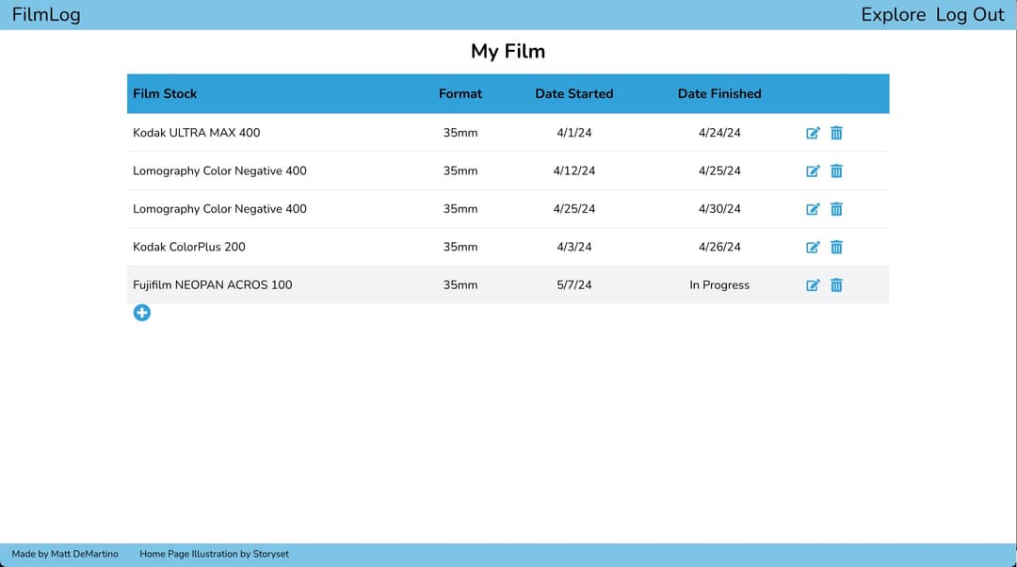Open the editor for Kodak ColorPlus 200
This screenshot has width=1017, height=567.
pyautogui.click(x=813, y=247)
